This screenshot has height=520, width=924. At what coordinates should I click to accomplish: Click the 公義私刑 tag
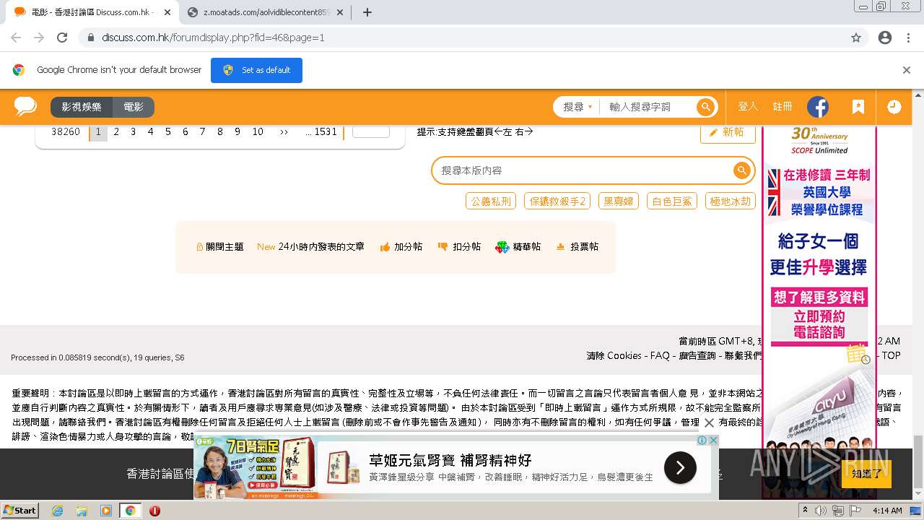tap(491, 201)
